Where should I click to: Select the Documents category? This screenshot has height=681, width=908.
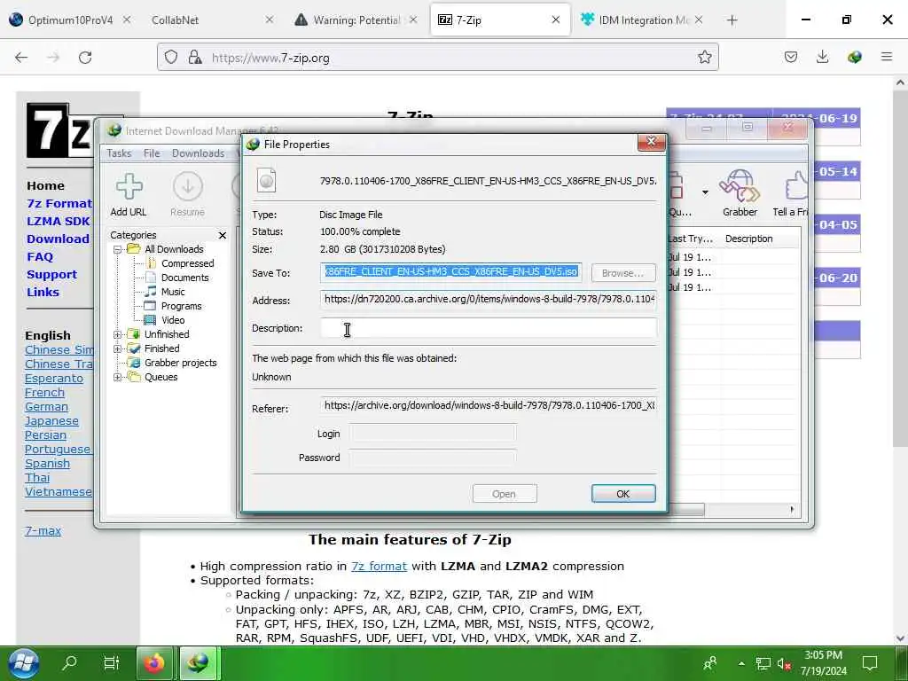[x=184, y=278]
